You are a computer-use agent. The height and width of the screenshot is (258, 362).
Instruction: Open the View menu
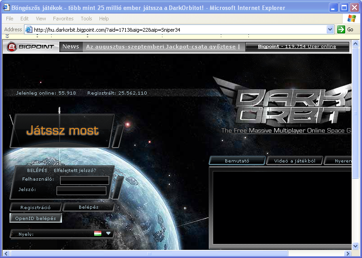coord(41,19)
